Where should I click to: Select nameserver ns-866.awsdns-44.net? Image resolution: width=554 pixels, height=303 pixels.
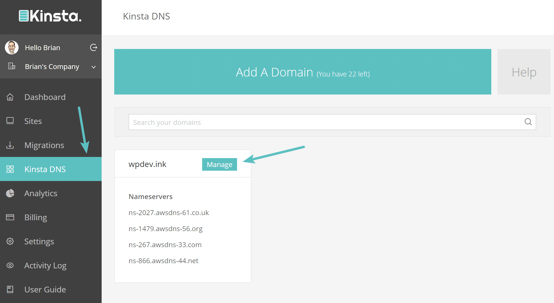click(x=163, y=261)
